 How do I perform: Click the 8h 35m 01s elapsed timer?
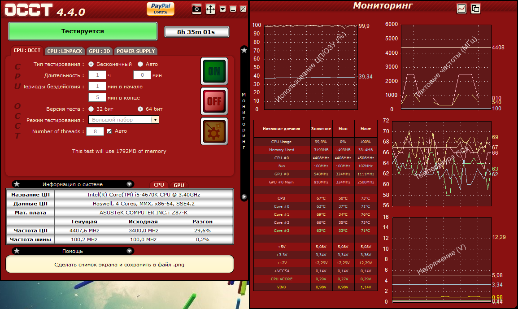[196, 32]
